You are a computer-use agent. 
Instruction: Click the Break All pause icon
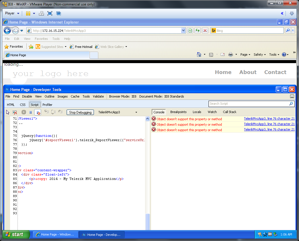pos(30,112)
